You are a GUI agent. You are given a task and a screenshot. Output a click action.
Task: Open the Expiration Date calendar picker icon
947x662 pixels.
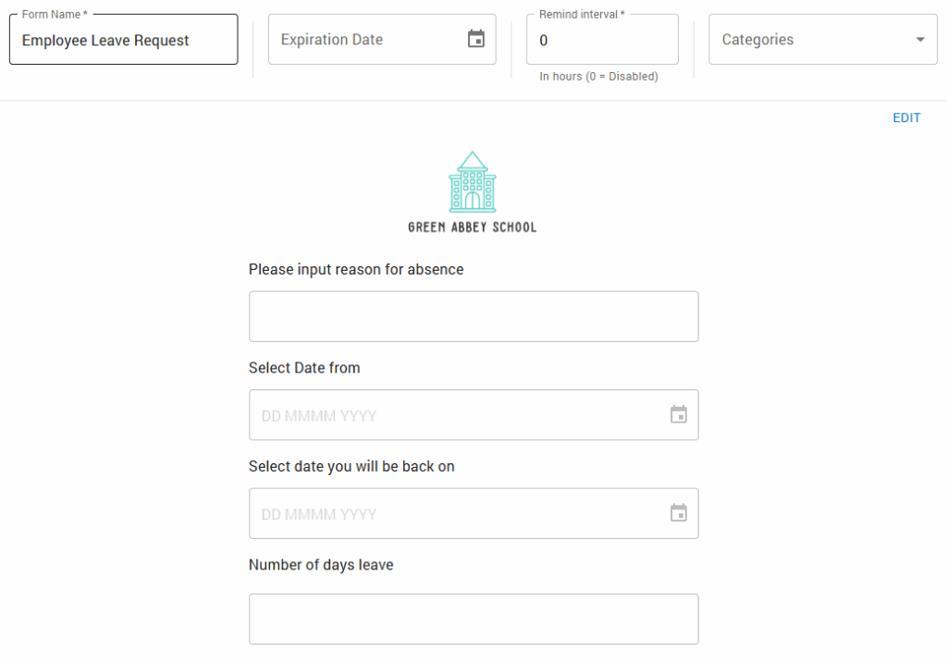tap(476, 40)
